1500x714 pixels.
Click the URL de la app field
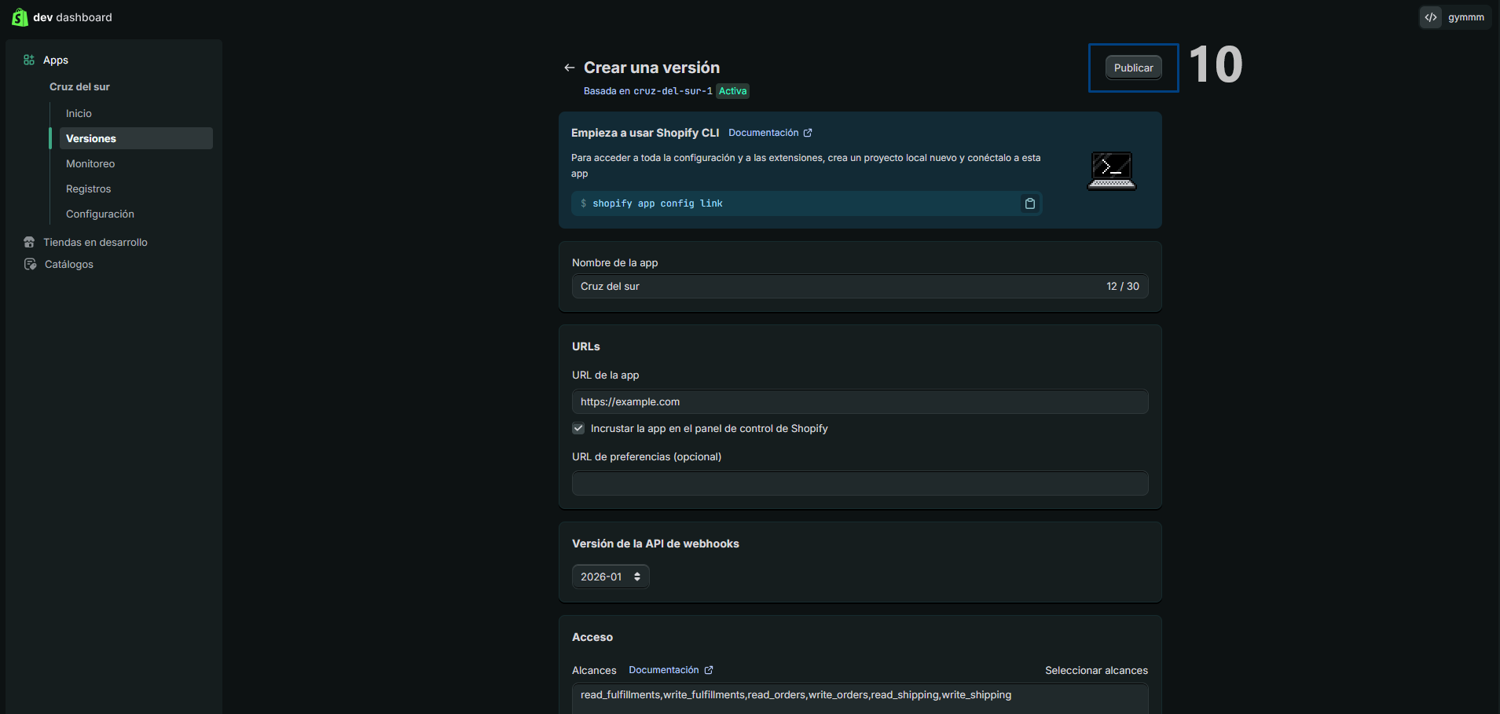(860, 402)
